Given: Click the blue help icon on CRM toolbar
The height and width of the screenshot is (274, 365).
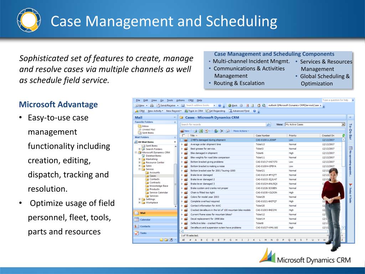Looking at the screenshot, I should point(255,111).
